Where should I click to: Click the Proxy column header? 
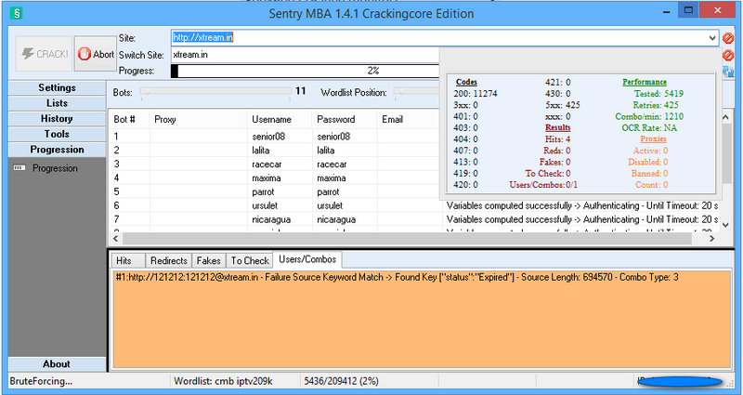(198, 120)
